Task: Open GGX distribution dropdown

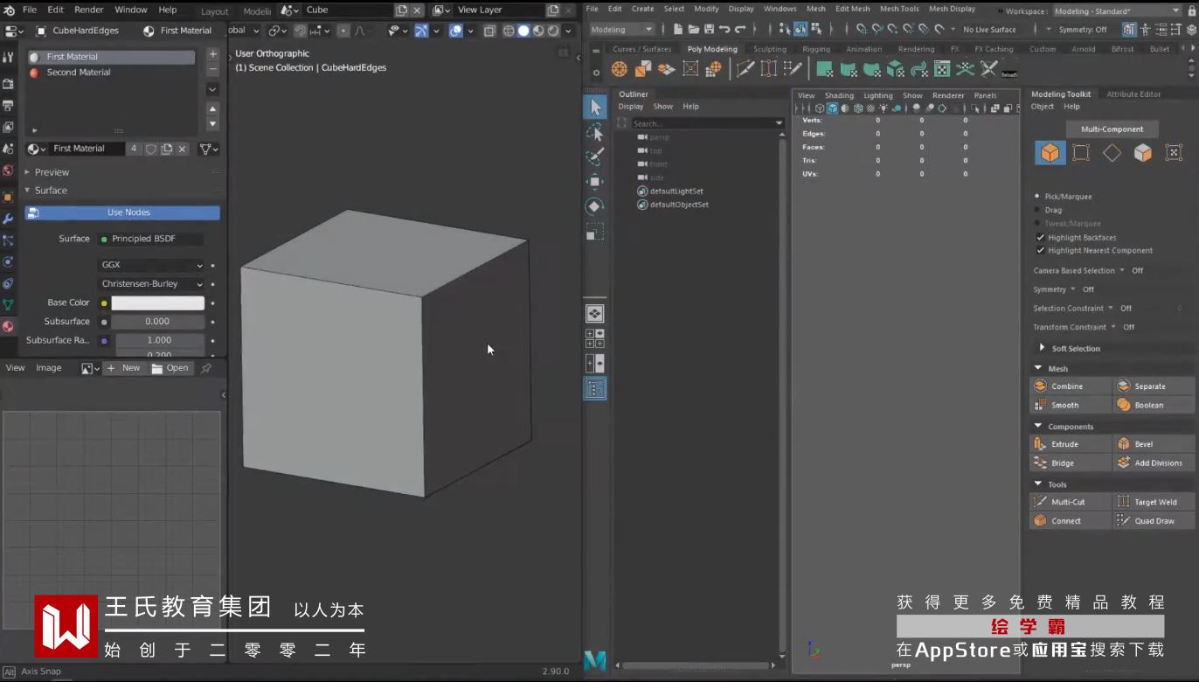Action: [x=151, y=265]
